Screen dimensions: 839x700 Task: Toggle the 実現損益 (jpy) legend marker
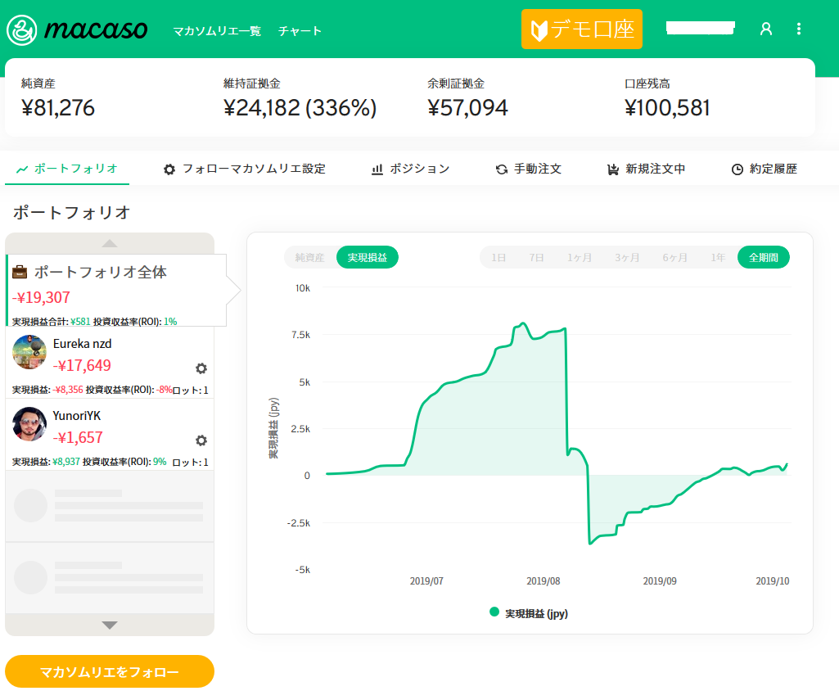(x=494, y=612)
